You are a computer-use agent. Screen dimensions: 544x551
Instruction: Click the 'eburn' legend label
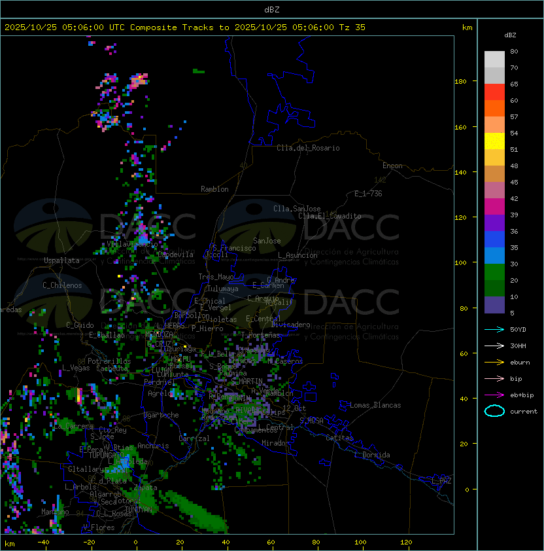click(520, 363)
